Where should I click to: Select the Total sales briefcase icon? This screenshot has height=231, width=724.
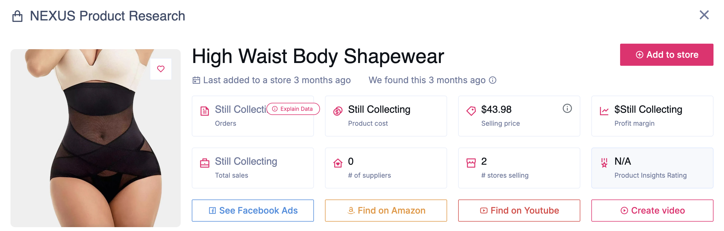[x=205, y=163]
